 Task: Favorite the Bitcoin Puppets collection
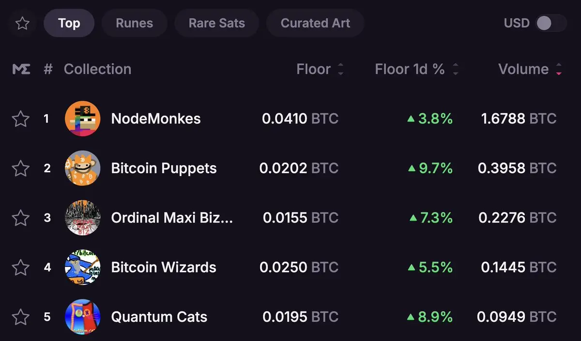(x=20, y=168)
